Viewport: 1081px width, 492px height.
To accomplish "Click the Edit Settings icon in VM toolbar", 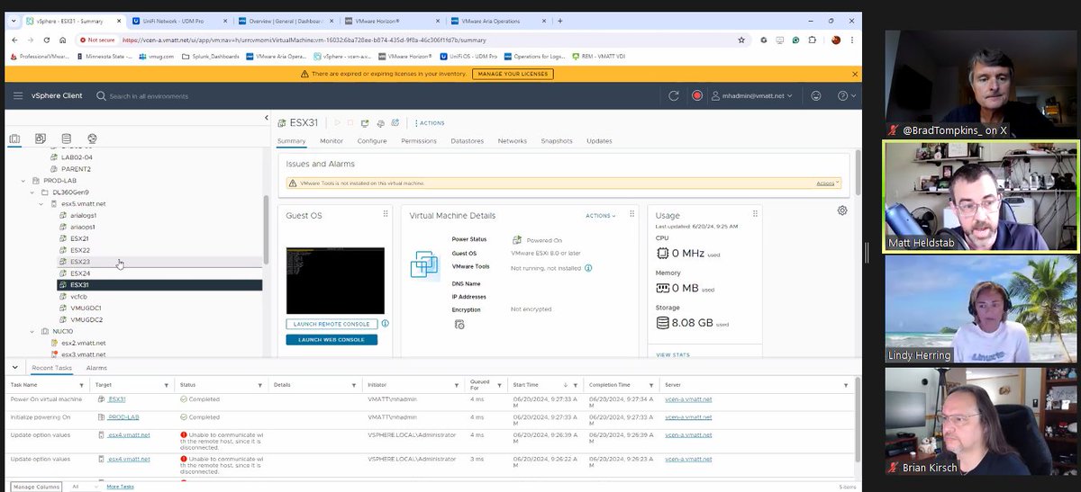I will pyautogui.click(x=381, y=122).
